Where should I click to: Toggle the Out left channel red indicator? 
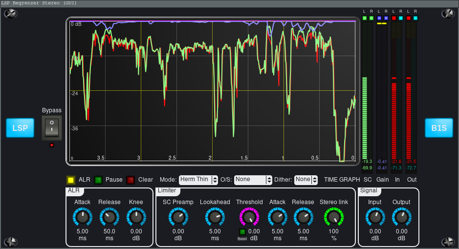pos(409,18)
